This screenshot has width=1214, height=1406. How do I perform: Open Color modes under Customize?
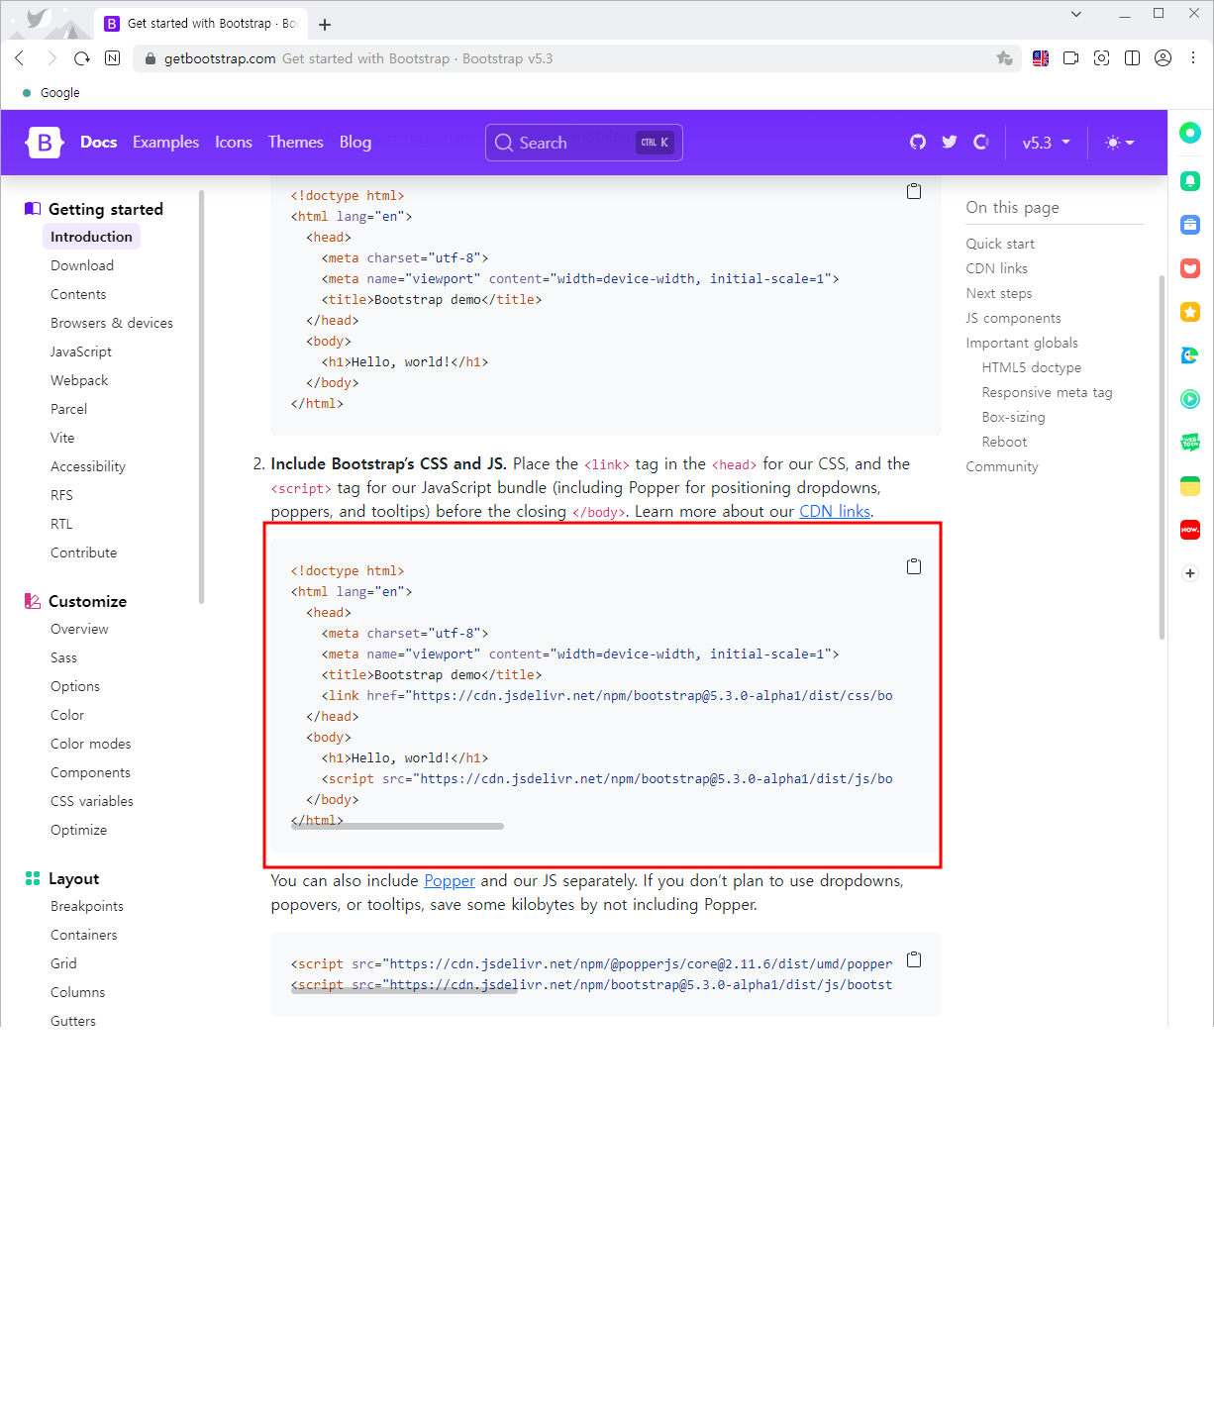[91, 744]
